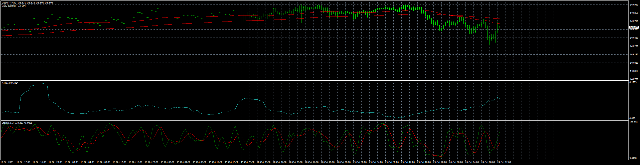This screenshot has height=165, width=640.
Task: Click the '24 Oct 08:00' time label
Action: click(488, 162)
